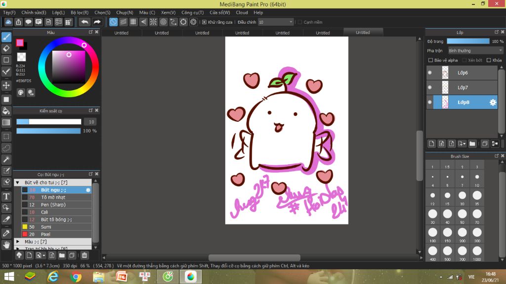This screenshot has width=506, height=284.
Task: Toggle the Khử răng cưa checkbox
Action: pyautogui.click(x=204, y=22)
